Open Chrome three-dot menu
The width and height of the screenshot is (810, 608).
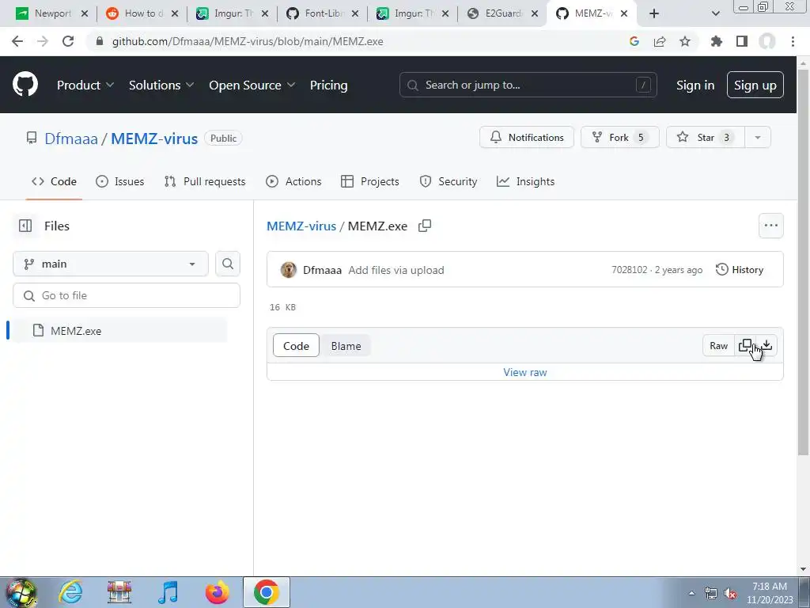pos(793,41)
